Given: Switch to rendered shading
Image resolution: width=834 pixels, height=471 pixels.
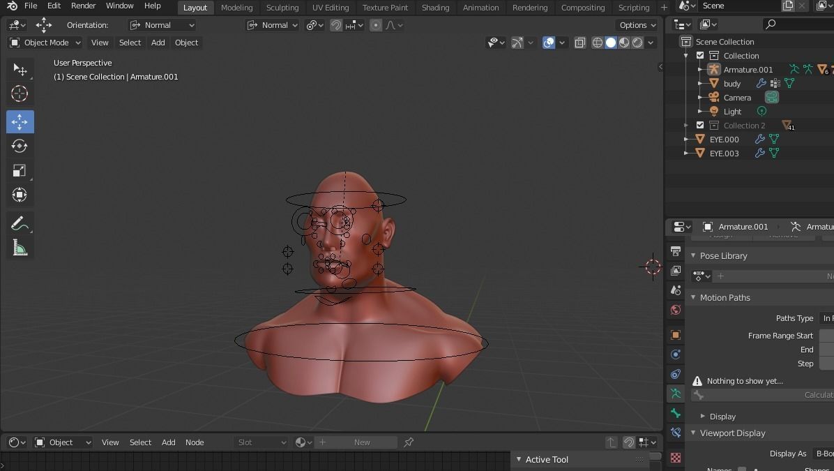Looking at the screenshot, I should [637, 43].
